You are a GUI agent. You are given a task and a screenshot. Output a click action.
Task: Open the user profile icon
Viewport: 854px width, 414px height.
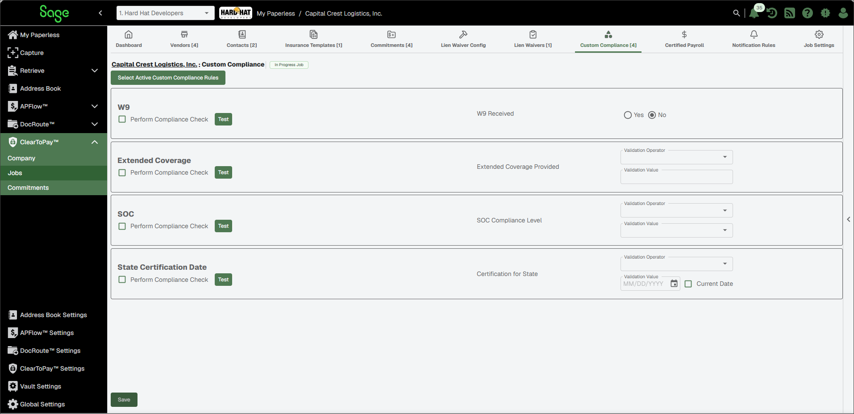coord(843,13)
